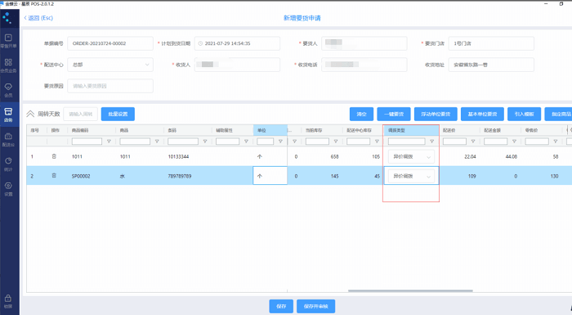
Task: Open the 零售开单 sidebar section
Action: [x=8, y=41]
